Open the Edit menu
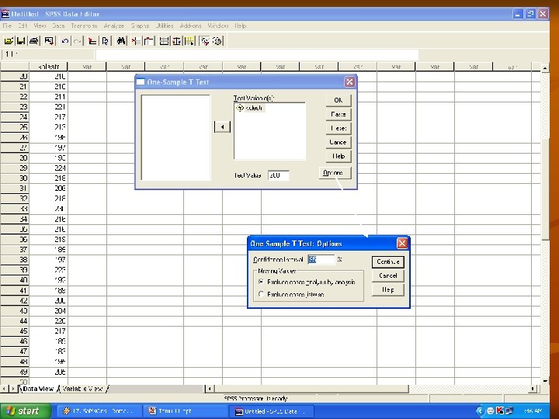559x419 pixels. pos(23,26)
